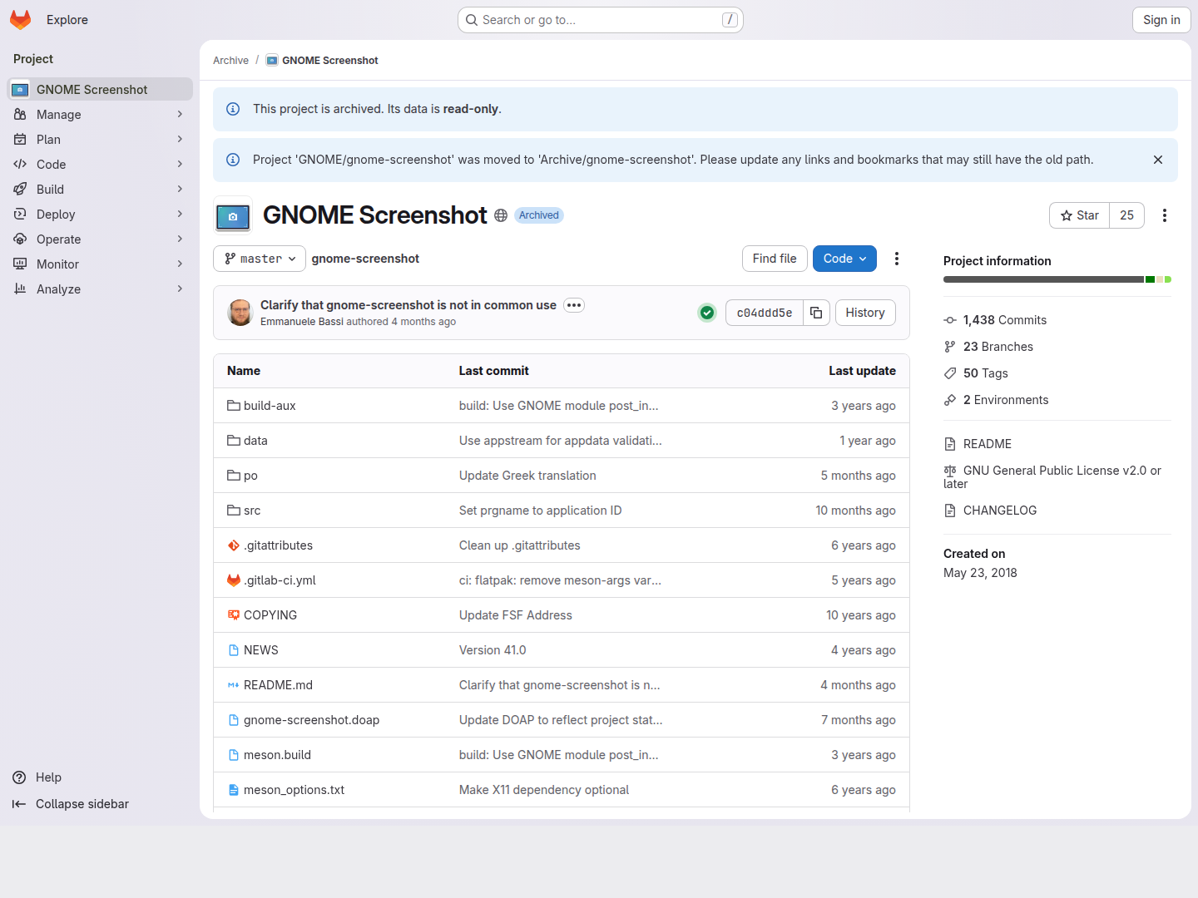Open the master branch dropdown
The width and height of the screenshot is (1198, 898).
[260, 259]
